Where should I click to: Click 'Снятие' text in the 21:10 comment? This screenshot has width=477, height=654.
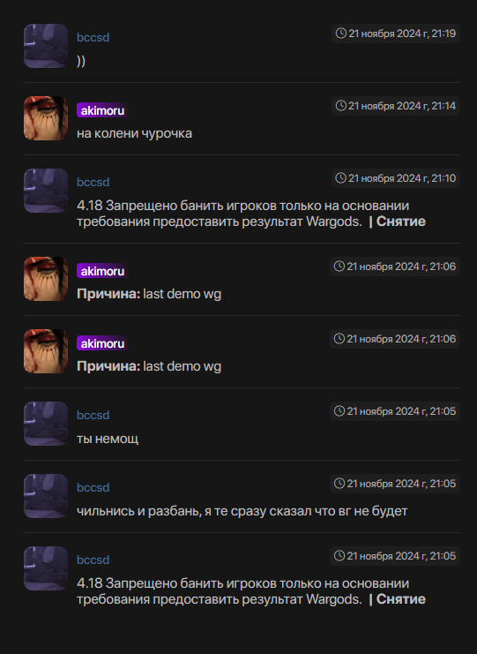coord(401,222)
